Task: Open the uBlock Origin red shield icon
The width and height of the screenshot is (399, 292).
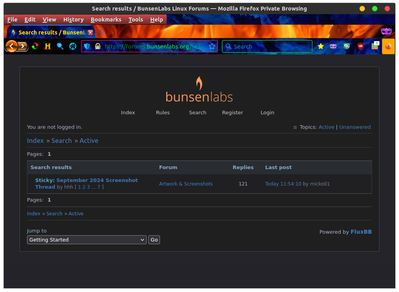Action: 360,46
